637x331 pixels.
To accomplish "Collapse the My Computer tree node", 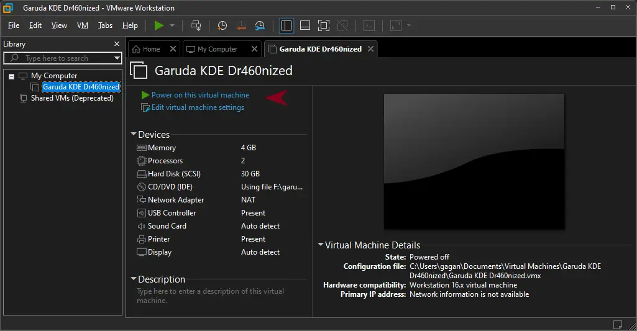I will [12, 76].
